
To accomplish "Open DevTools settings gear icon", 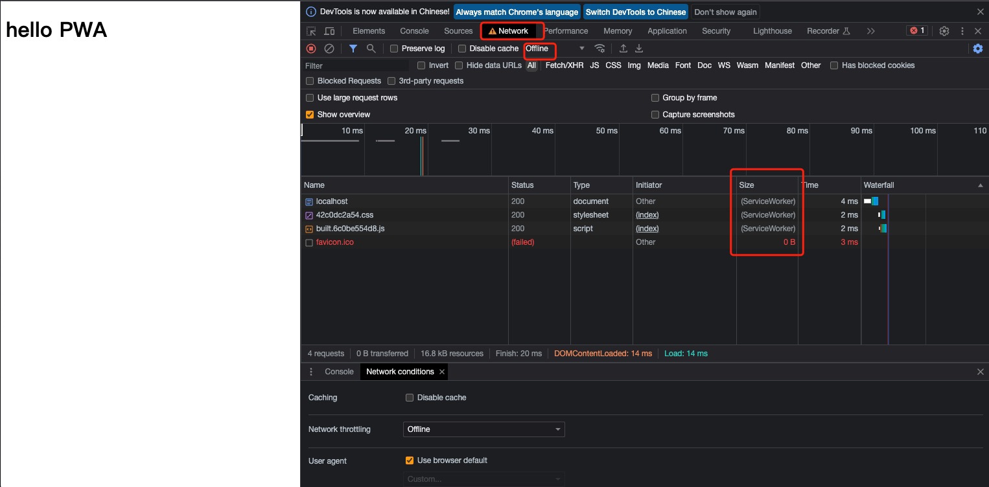I will click(x=944, y=31).
